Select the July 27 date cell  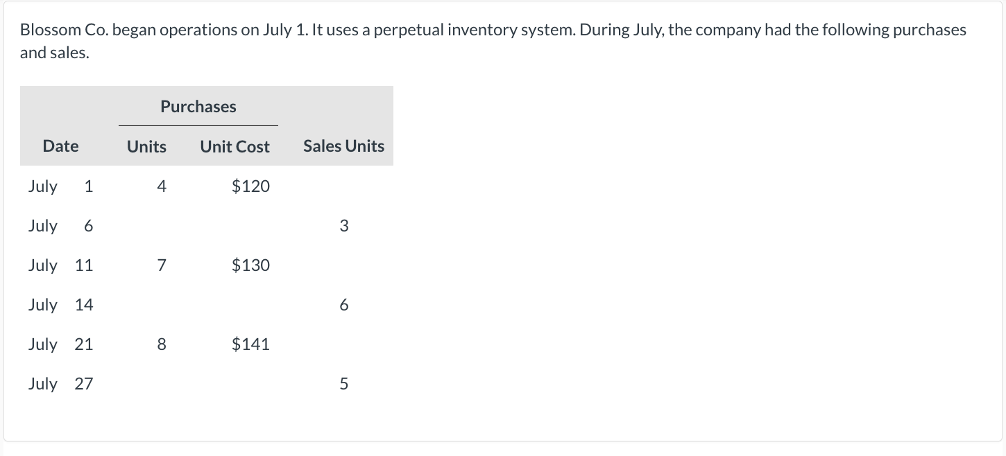click(x=60, y=384)
